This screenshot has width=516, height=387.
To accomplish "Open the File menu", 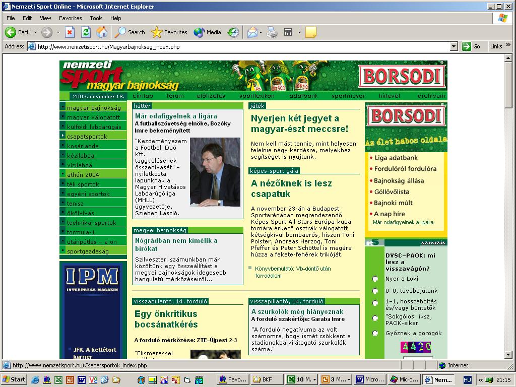I will 11,18.
